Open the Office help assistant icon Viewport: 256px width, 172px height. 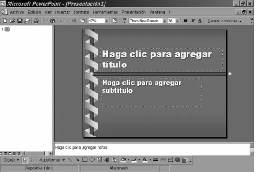[115, 21]
